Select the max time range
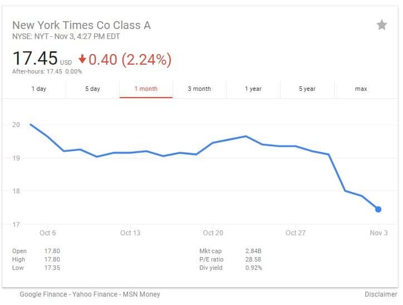 pyautogui.click(x=361, y=89)
